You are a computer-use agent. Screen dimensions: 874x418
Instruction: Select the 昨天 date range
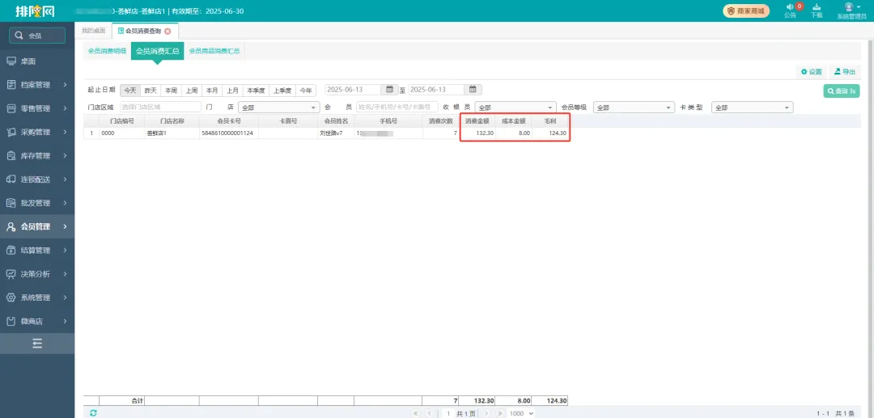pyautogui.click(x=151, y=91)
